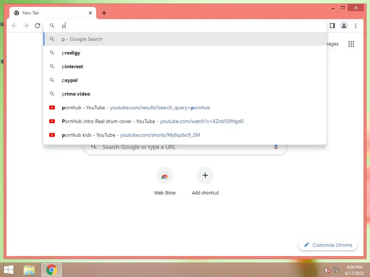
Task: Click the Google search box on page
Action: pyautogui.click(x=185, y=149)
